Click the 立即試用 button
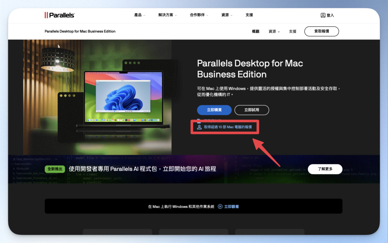Screen dimensions: 388x243 tap(252, 110)
